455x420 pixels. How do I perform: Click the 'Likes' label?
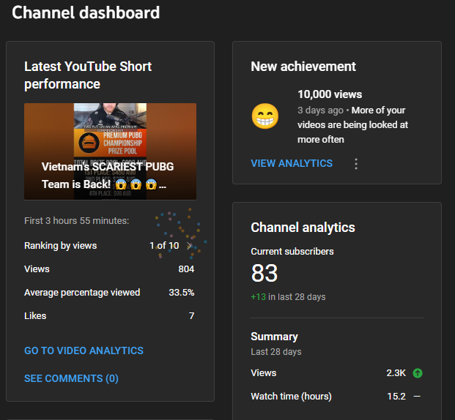(35, 315)
